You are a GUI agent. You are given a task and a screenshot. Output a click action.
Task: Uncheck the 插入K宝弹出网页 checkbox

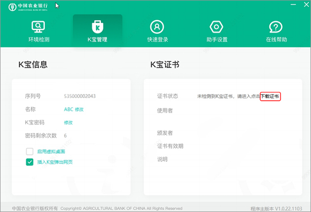[30, 162]
